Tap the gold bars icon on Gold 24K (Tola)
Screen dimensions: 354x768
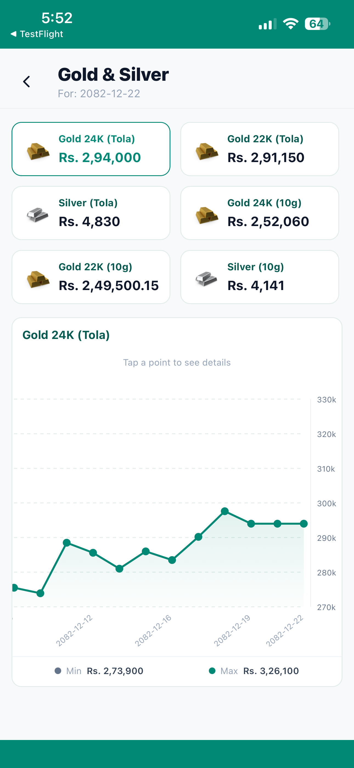pyautogui.click(x=38, y=151)
